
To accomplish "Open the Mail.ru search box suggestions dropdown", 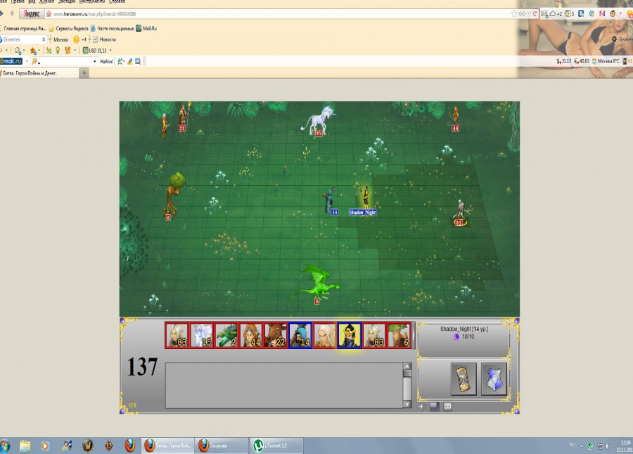I will 95,61.
